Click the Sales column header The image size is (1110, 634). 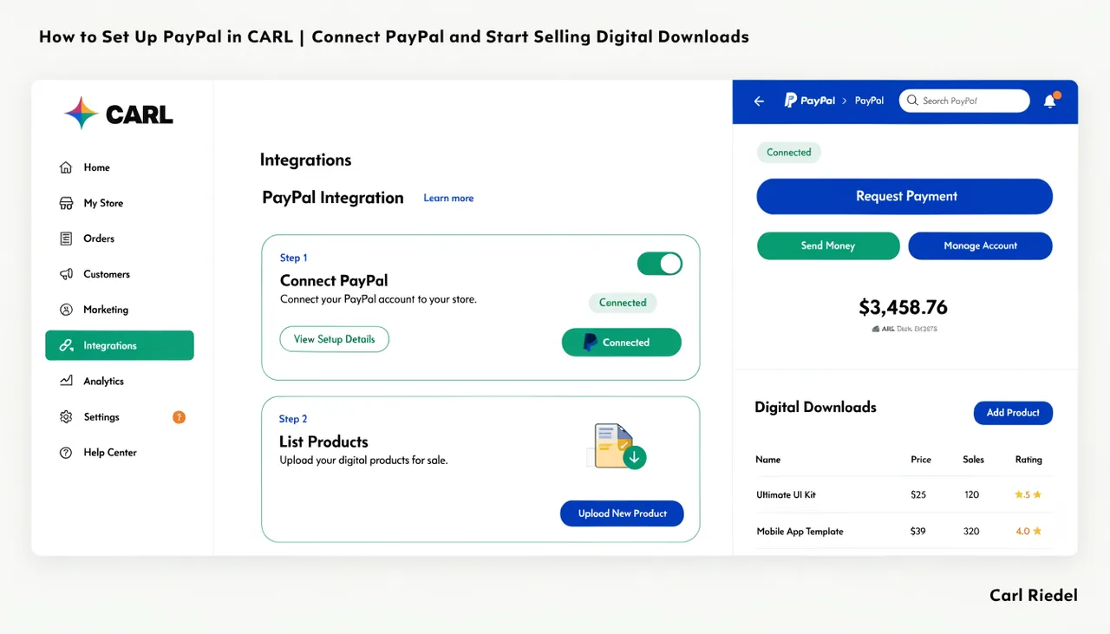(974, 460)
